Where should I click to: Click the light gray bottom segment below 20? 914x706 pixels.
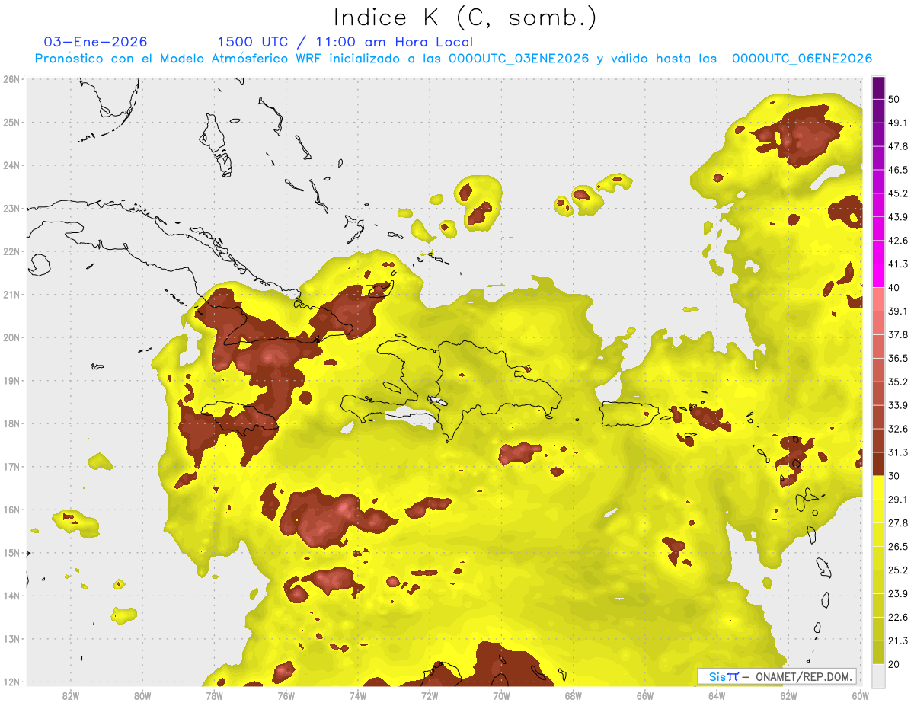878,675
